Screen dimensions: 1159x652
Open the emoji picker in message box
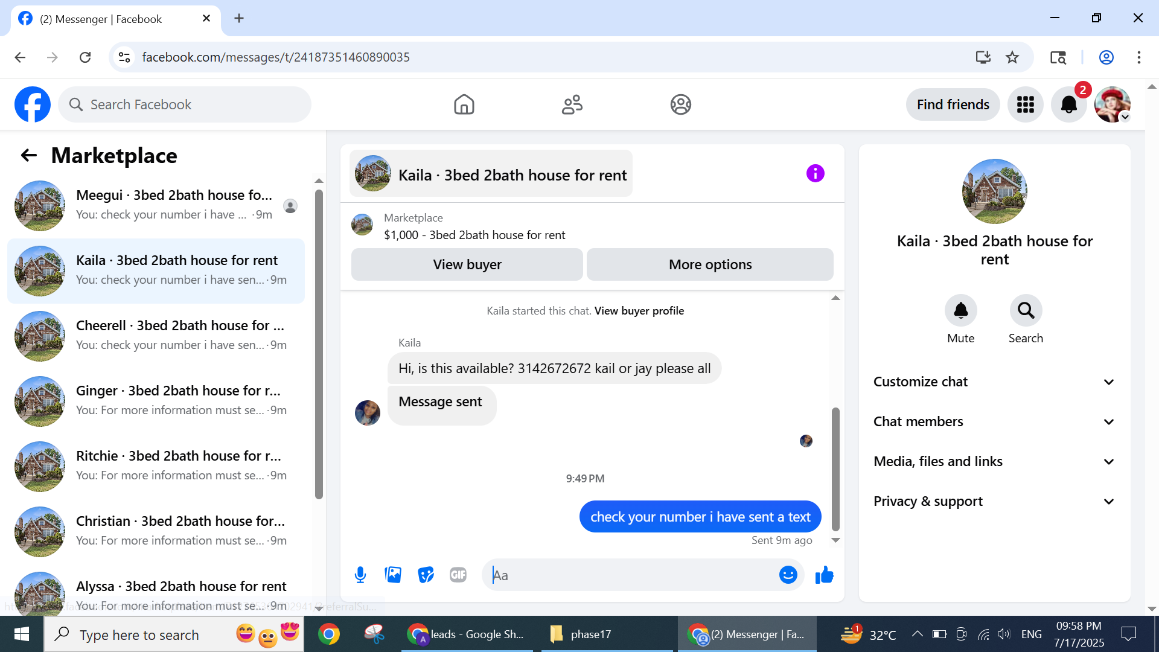788,575
